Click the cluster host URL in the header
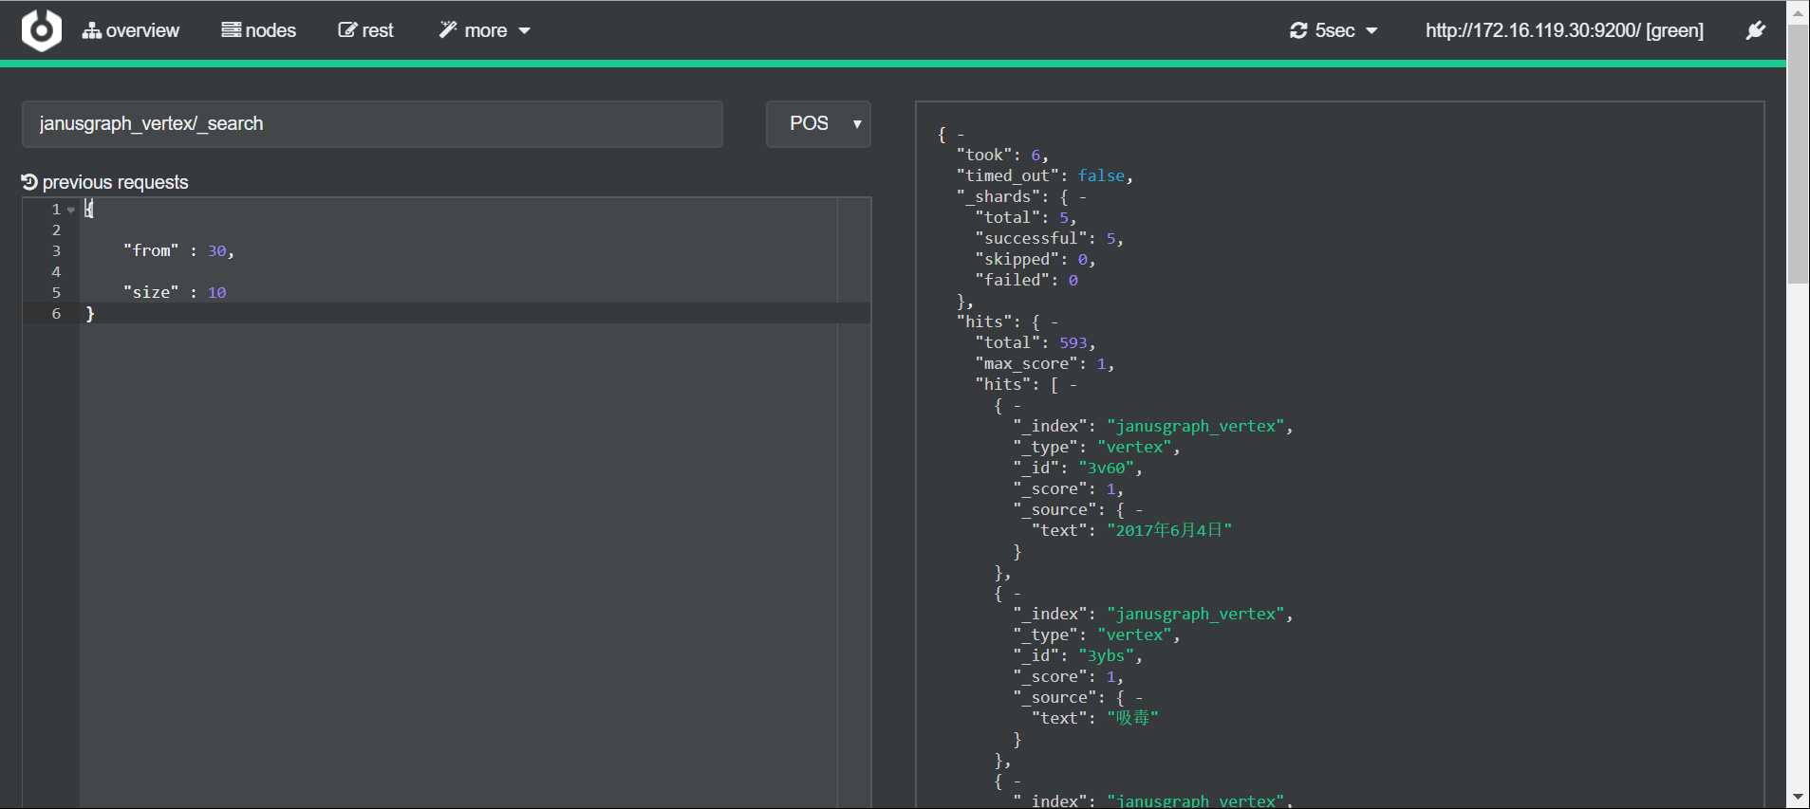Screen dimensions: 1810x809 [1564, 30]
